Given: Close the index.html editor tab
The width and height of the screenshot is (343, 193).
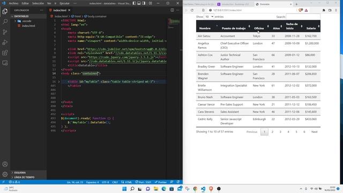Looking at the screenshot, I should point(69,10).
